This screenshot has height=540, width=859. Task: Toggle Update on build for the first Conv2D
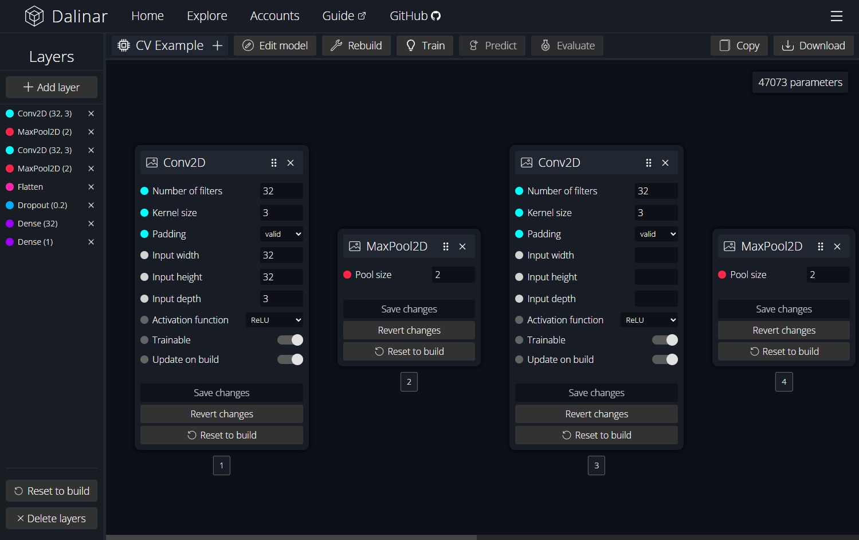[290, 359]
